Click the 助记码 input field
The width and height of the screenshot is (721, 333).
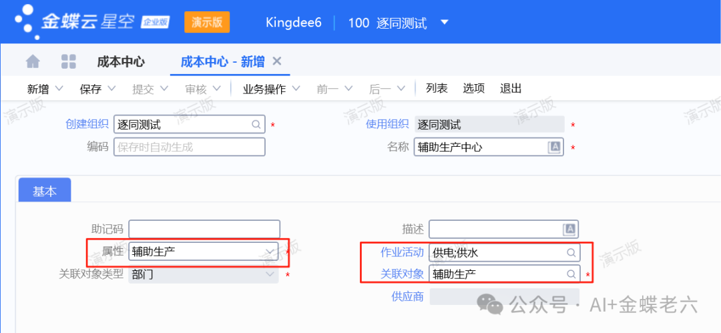[204, 230]
